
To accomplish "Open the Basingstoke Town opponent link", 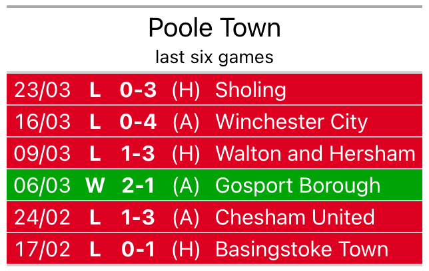I will coord(302,250).
